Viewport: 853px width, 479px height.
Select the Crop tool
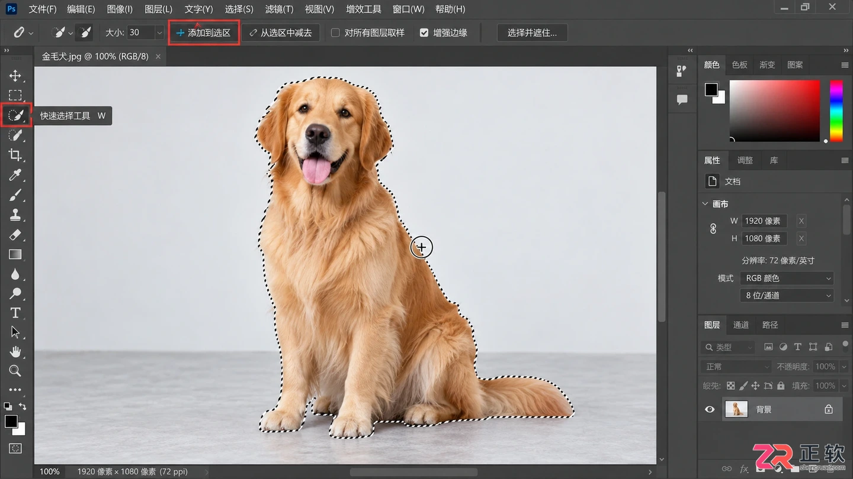coord(15,155)
